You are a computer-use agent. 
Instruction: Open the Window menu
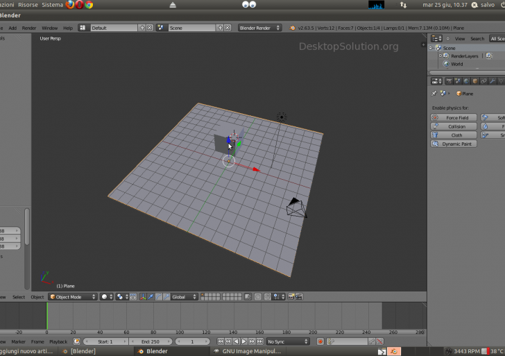tap(50, 28)
